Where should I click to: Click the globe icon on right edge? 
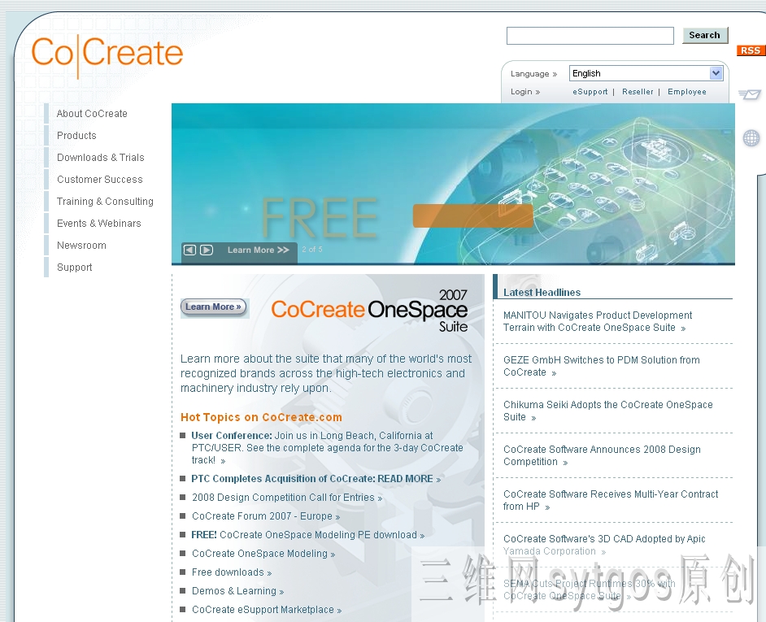coord(751,138)
